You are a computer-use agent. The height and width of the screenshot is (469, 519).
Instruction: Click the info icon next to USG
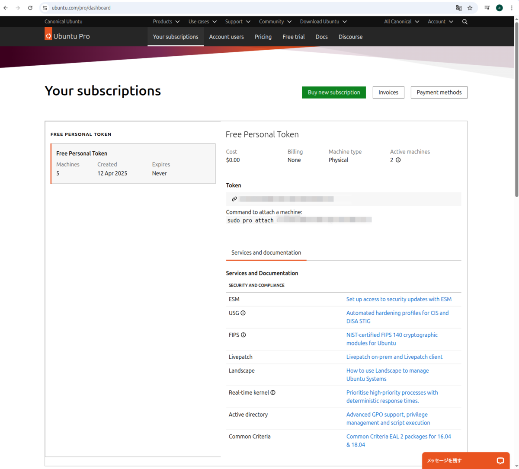243,313
